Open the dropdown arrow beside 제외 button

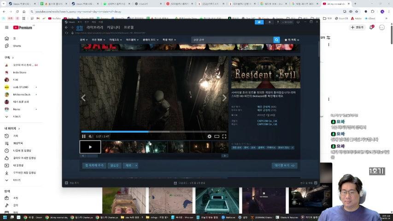pyautogui.click(x=136, y=165)
